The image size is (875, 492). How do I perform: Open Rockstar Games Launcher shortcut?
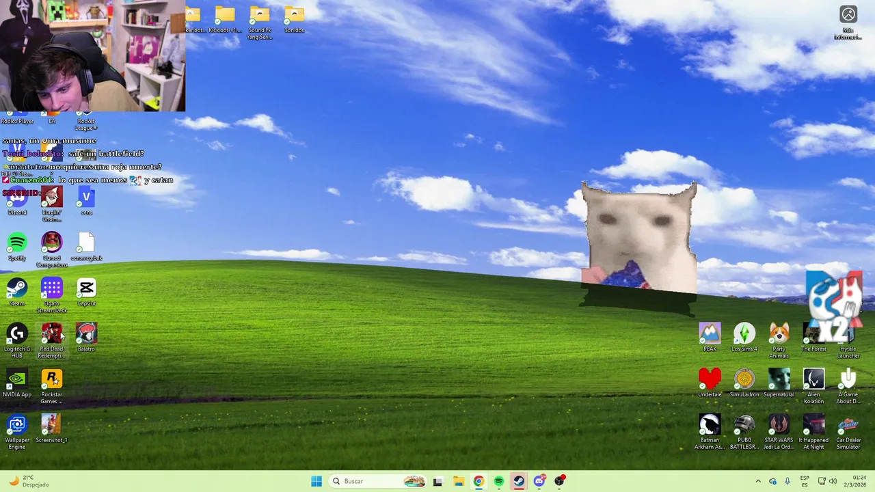point(52,386)
